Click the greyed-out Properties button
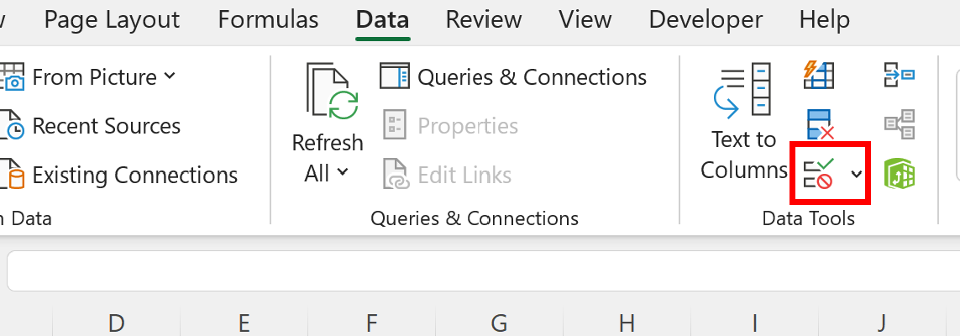The width and height of the screenshot is (960, 336). coord(451,126)
